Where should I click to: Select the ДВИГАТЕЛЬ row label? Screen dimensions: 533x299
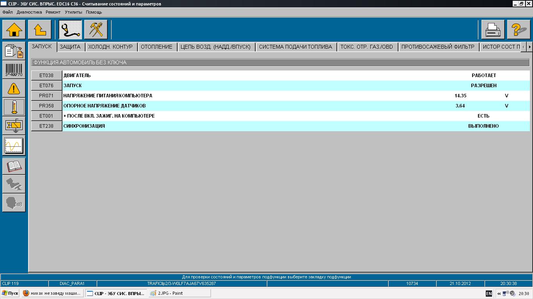77,76
